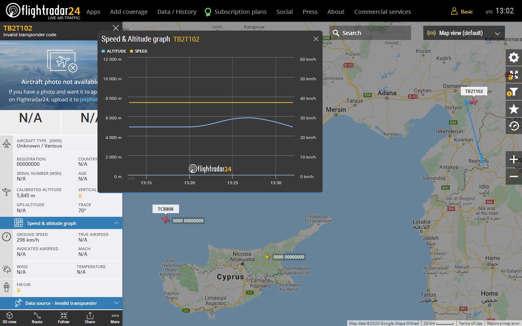Click the search magnifier icon
This screenshot has height=326, width=522.
[336, 33]
